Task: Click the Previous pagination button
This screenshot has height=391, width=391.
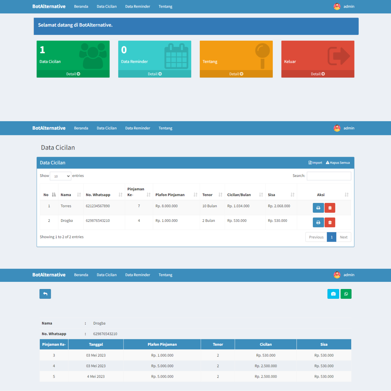Action: click(x=316, y=237)
